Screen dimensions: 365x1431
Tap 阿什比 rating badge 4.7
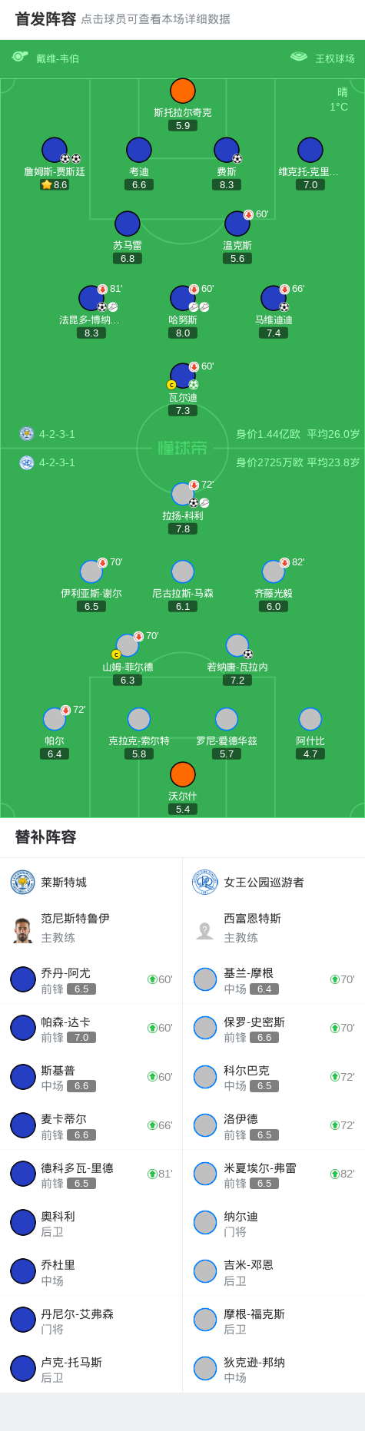tap(310, 754)
